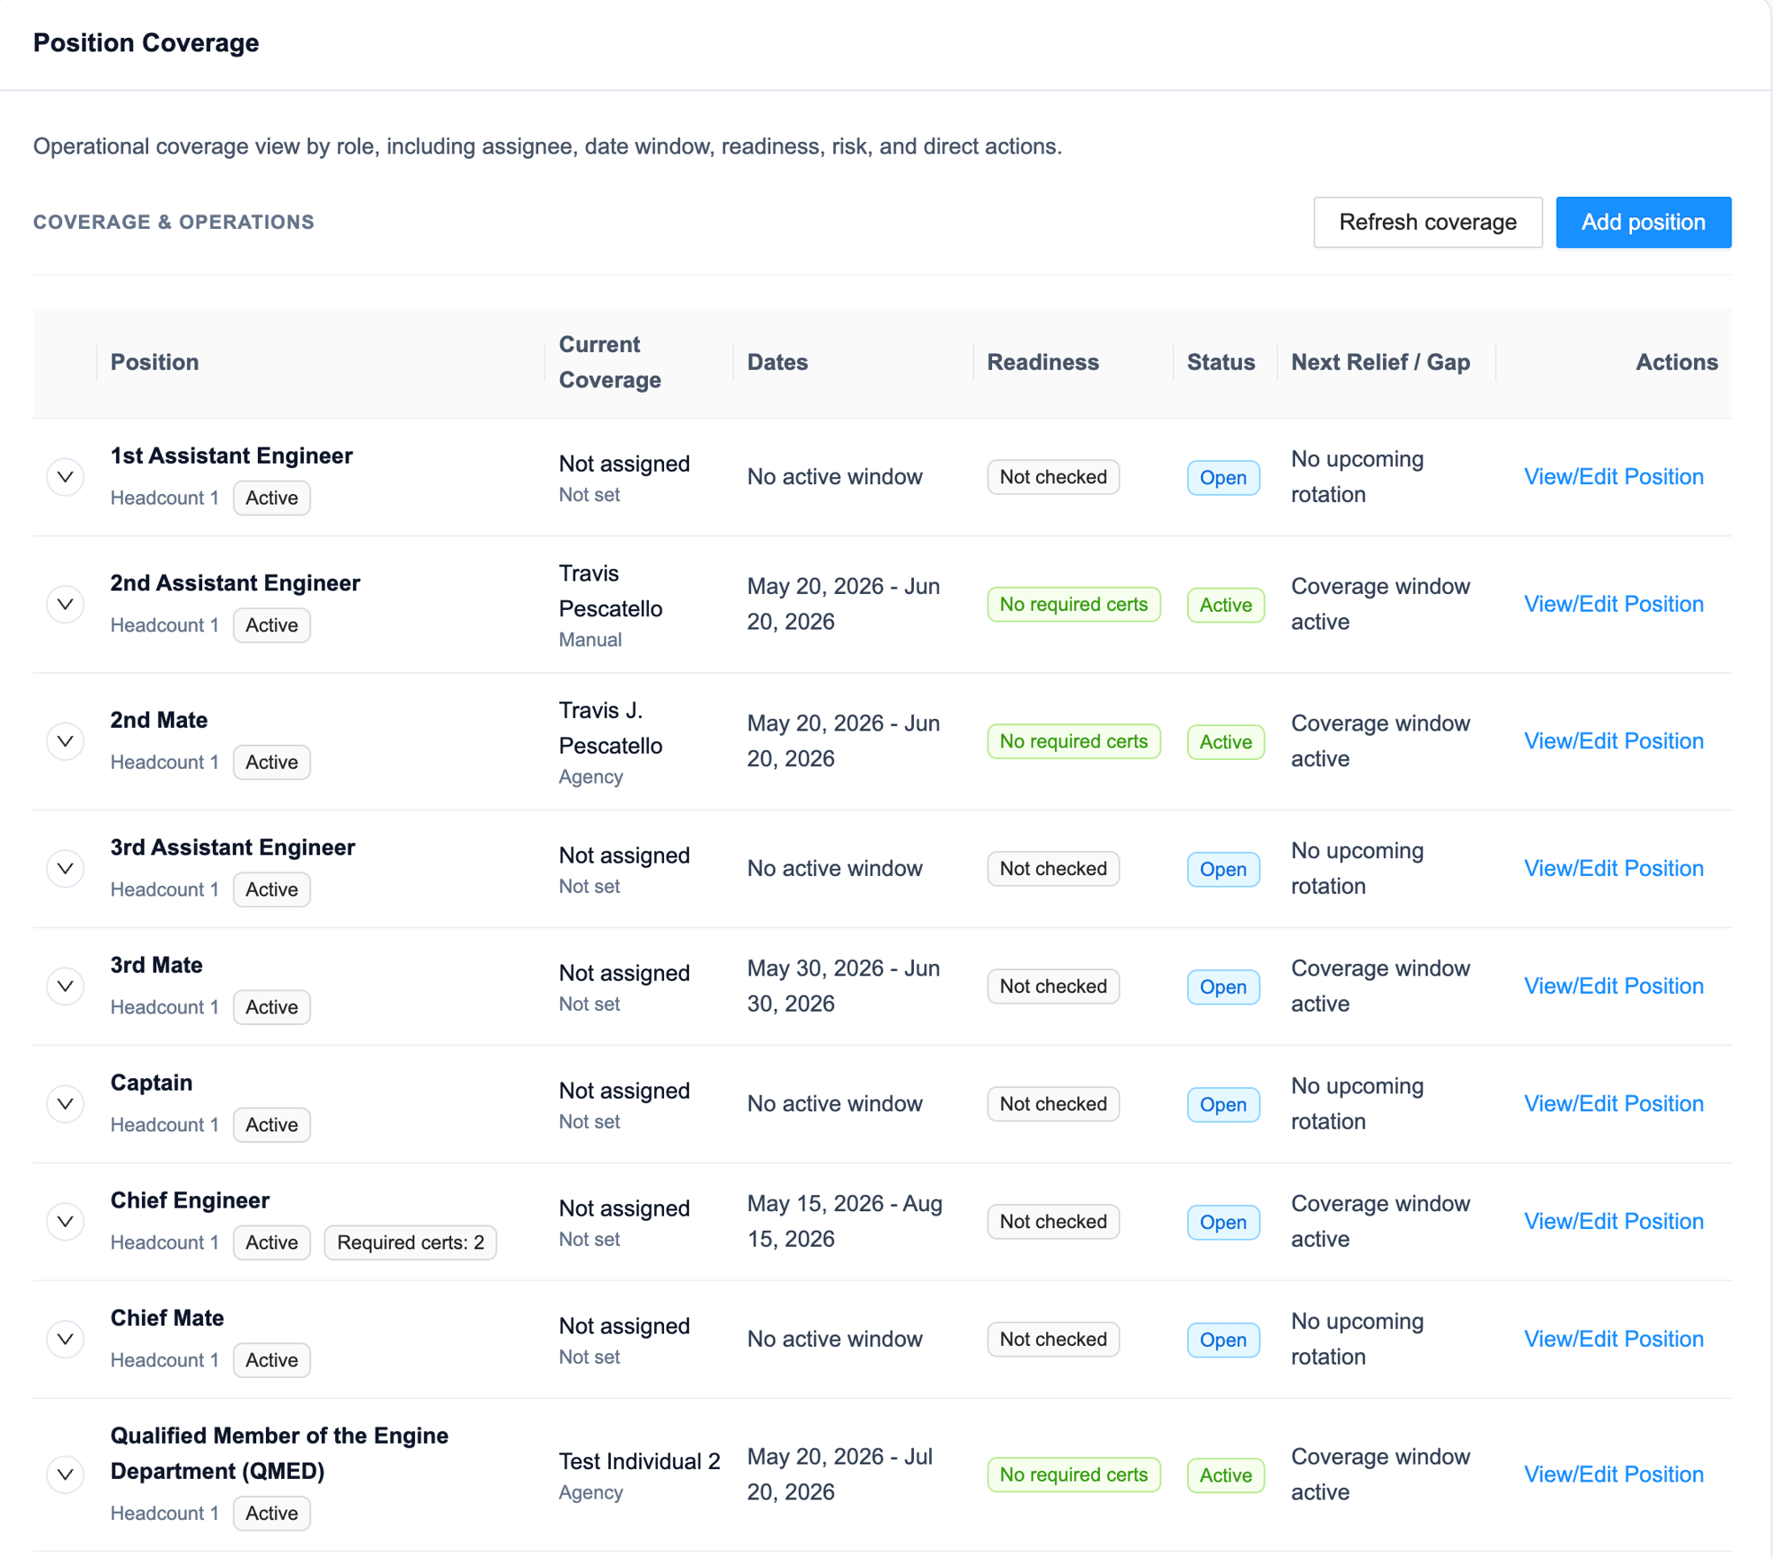Click the Required certs: 2 badge
Viewport: 1773px width, 1557px height.
[x=410, y=1242]
